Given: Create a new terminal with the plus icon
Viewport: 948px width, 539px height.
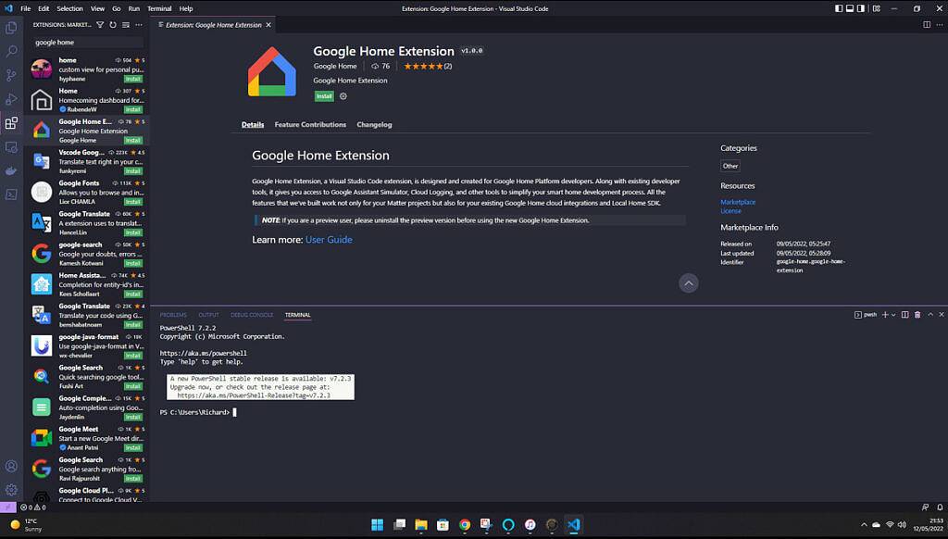Looking at the screenshot, I should pyautogui.click(x=884, y=315).
